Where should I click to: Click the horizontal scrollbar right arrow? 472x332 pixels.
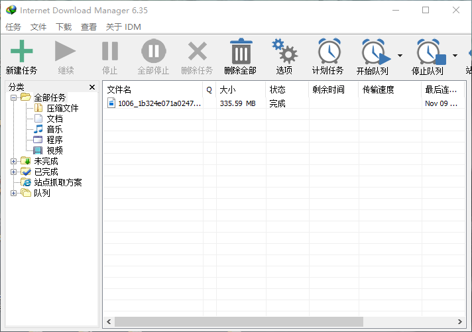coord(459,322)
